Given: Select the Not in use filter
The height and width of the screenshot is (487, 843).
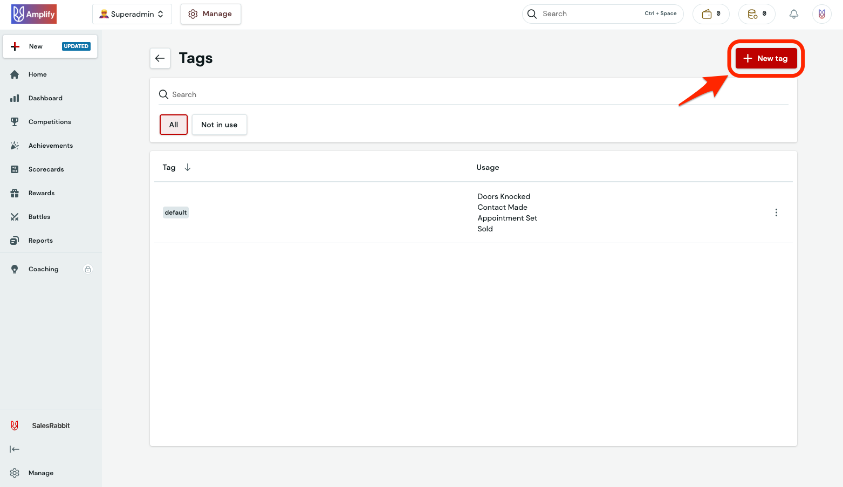Looking at the screenshot, I should coord(219,125).
